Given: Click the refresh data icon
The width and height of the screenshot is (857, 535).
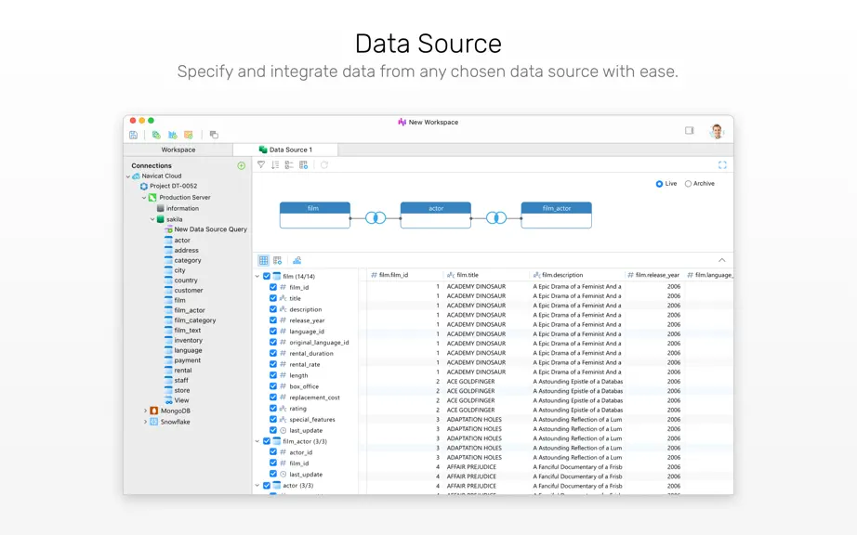Looking at the screenshot, I should coord(324,165).
